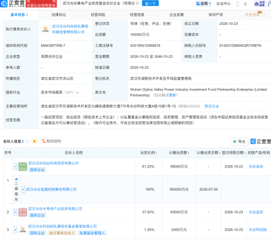Sort by 认缴出资额 column

(189, 153)
